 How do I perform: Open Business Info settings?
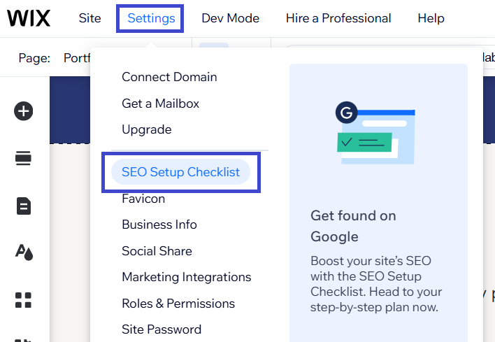[x=159, y=225]
